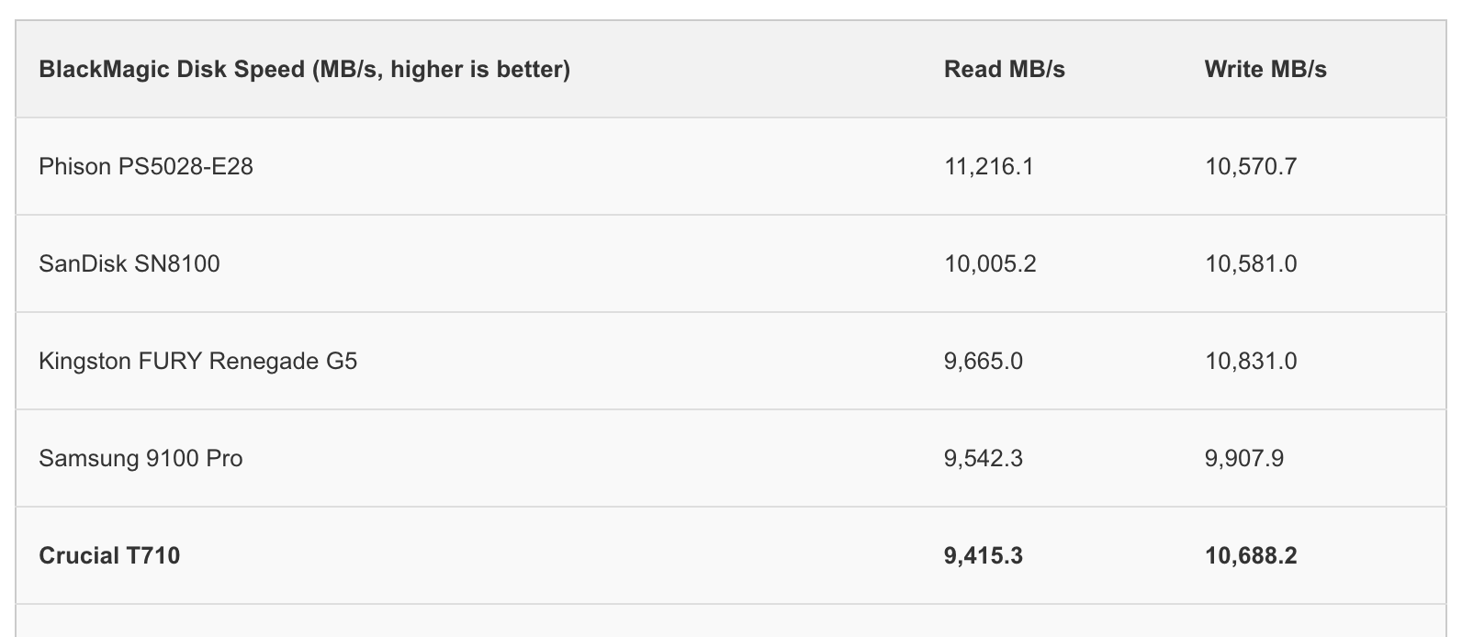Click SanDisk's write value 10,581.0

[x=1250, y=264]
